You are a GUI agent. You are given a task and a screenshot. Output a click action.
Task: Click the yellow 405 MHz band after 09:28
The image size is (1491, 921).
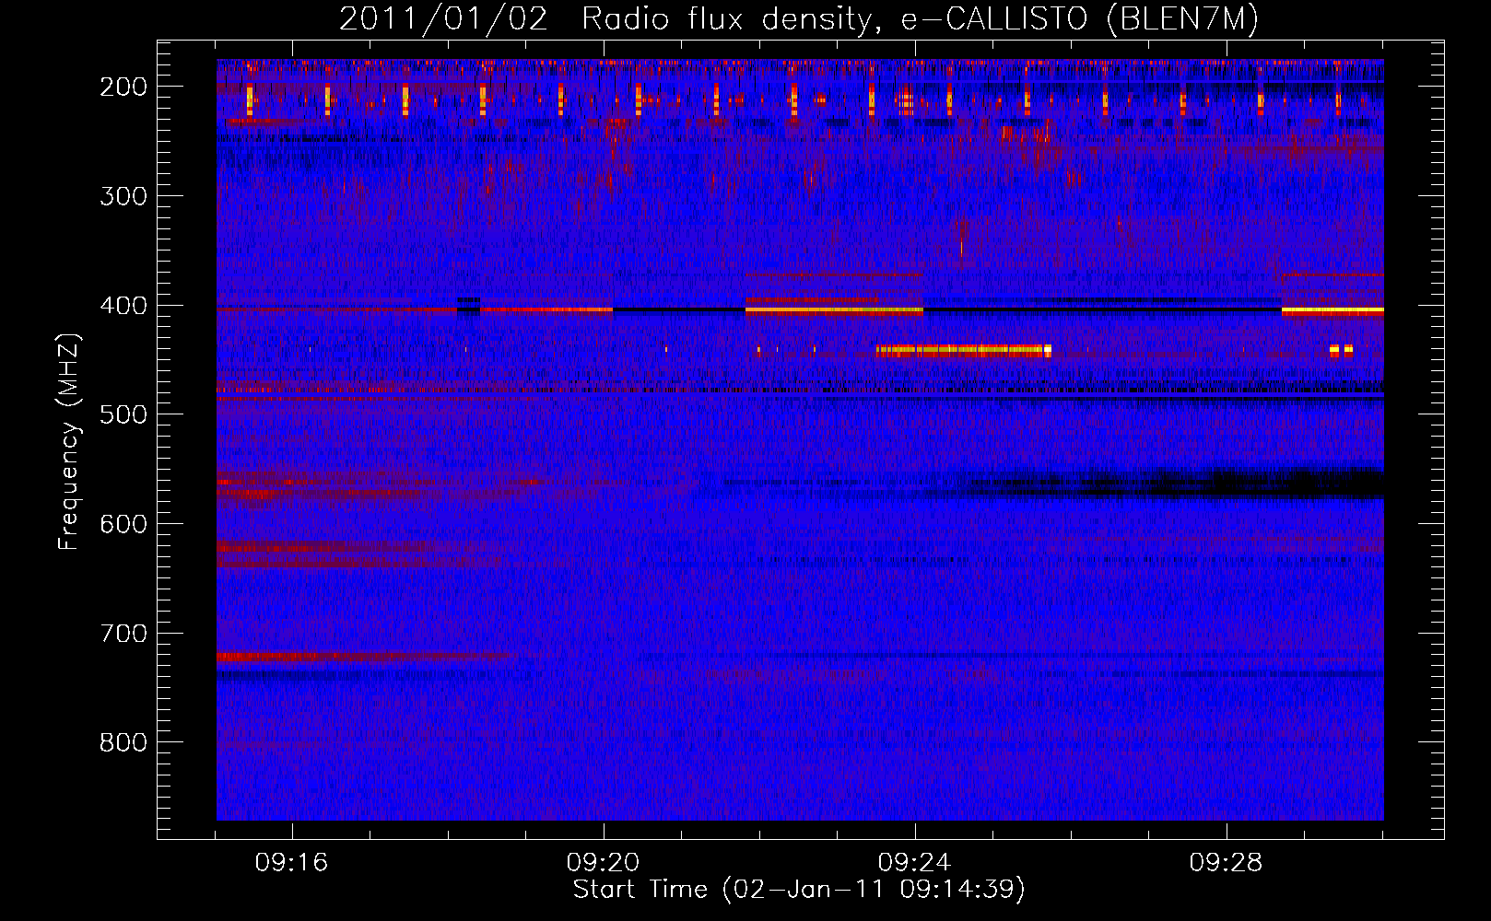[x=1333, y=311]
